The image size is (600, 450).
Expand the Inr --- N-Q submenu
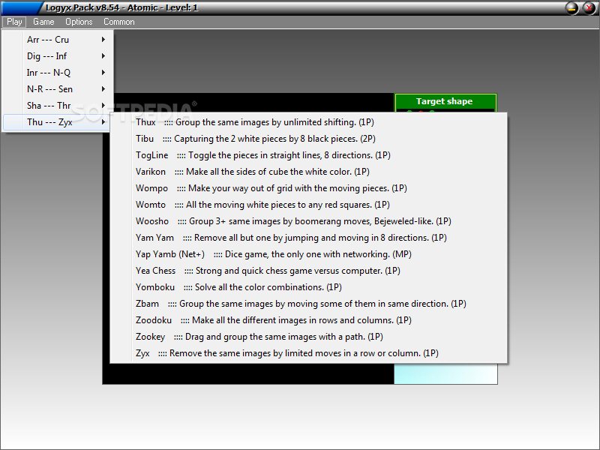click(57, 72)
